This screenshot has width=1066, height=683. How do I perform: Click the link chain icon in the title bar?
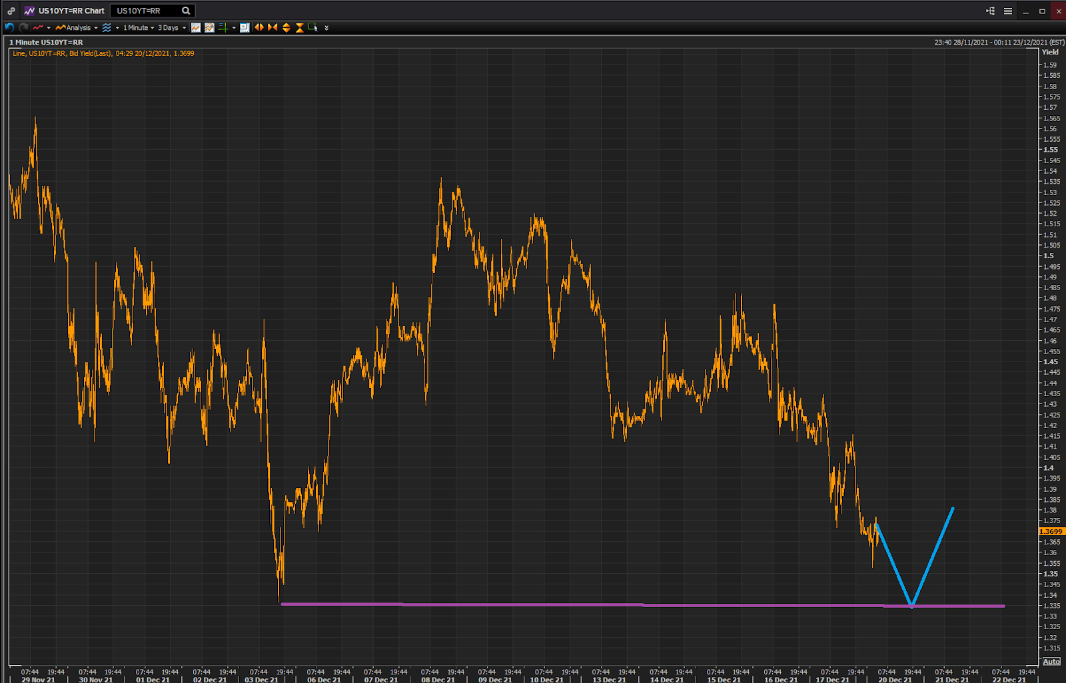coord(11,11)
